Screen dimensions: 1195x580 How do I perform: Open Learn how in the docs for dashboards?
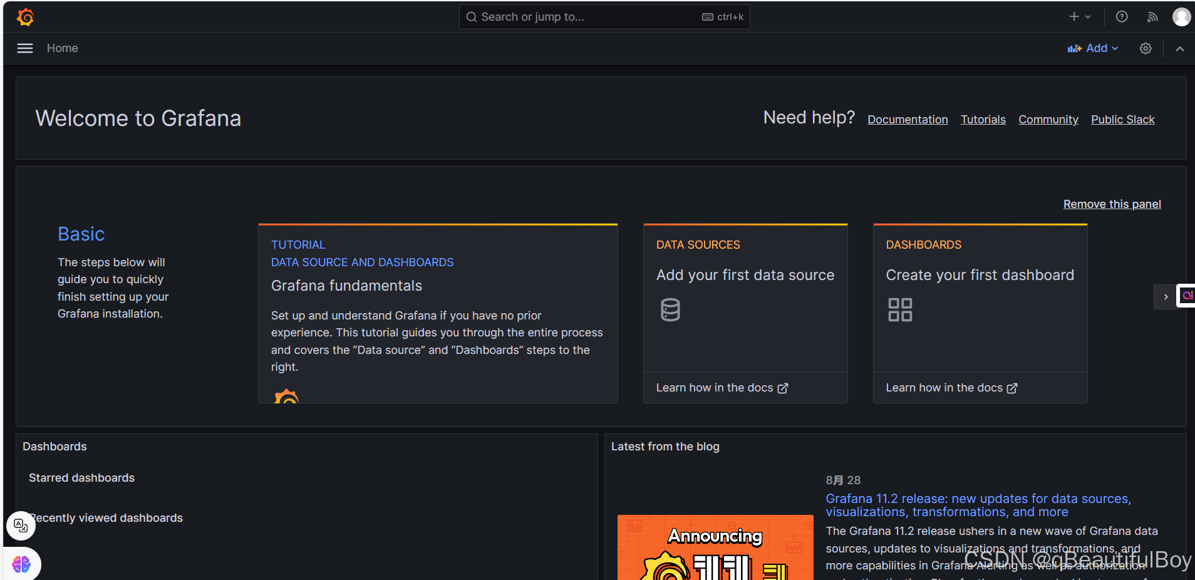(x=951, y=388)
